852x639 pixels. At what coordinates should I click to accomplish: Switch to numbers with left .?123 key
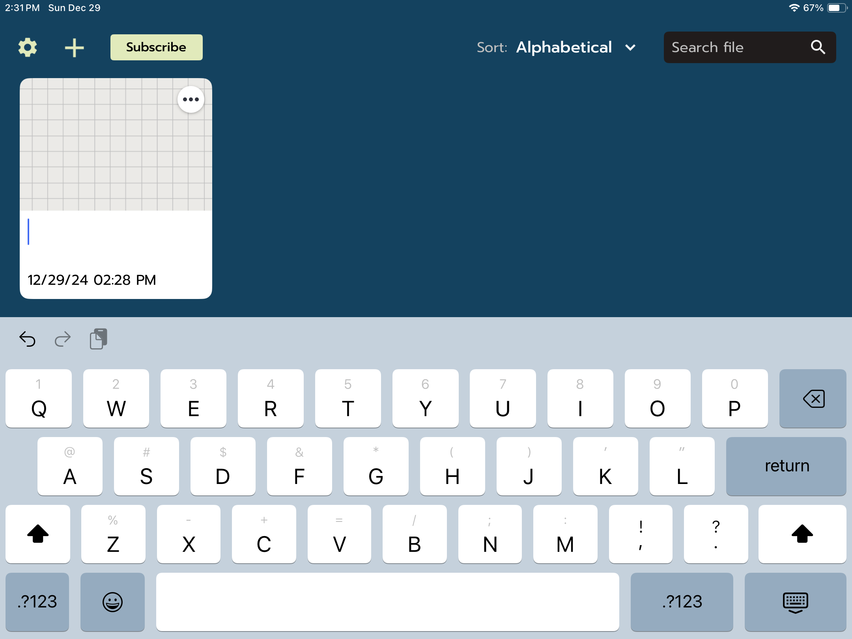click(x=37, y=602)
